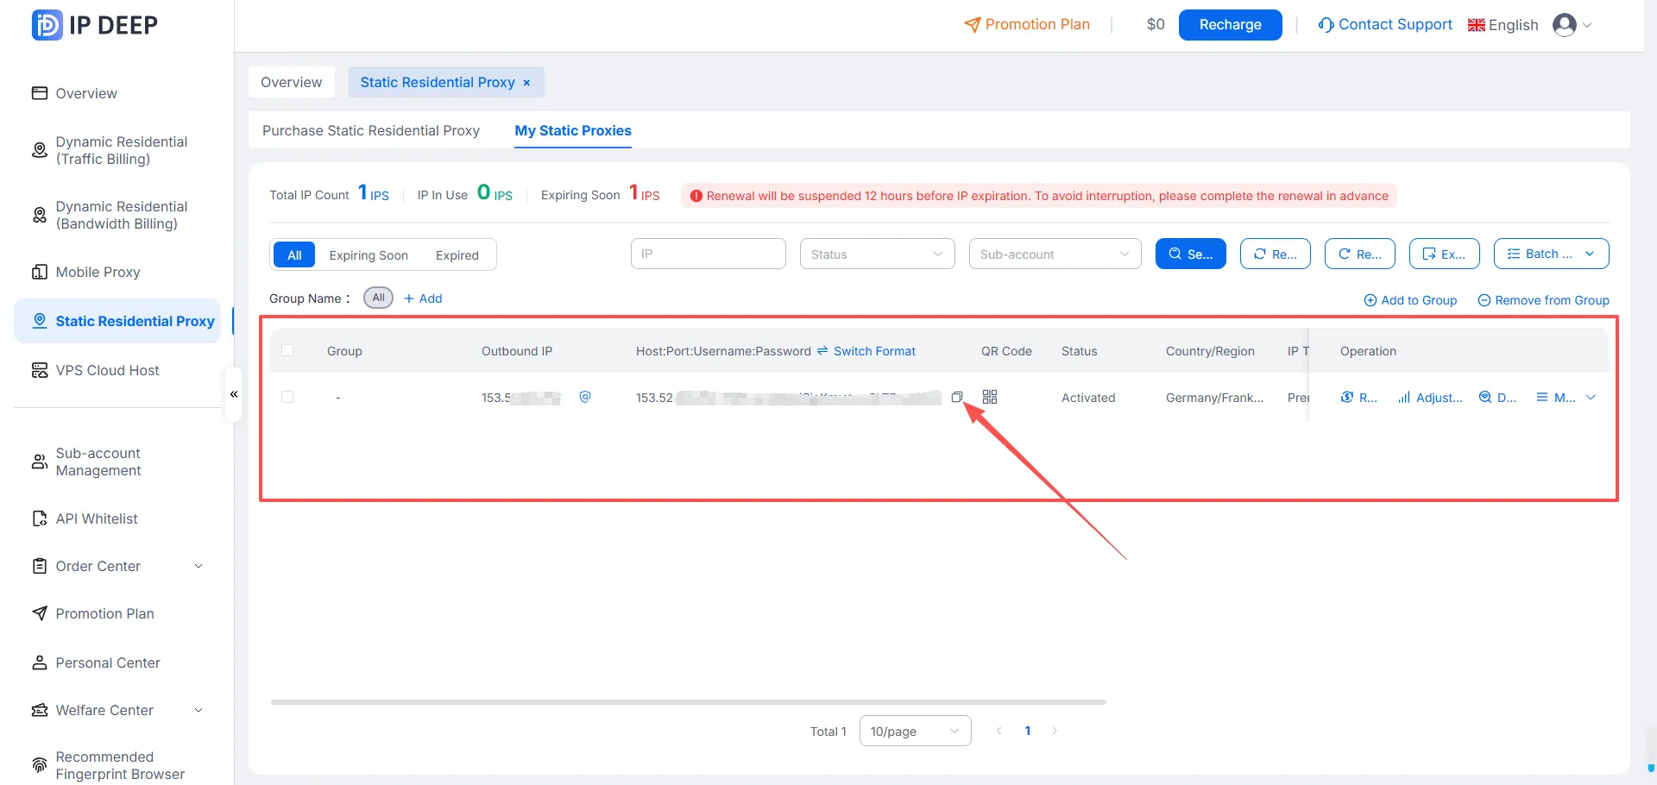Click Add to Group
This screenshot has width=1657, height=785.
(1410, 300)
